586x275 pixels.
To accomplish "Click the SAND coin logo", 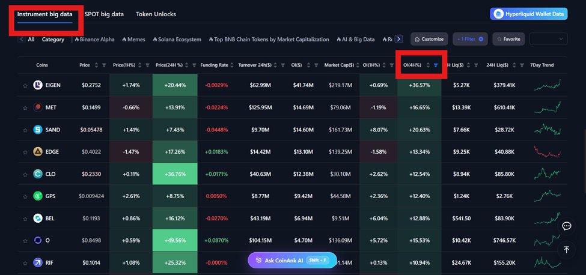I will [x=38, y=130].
